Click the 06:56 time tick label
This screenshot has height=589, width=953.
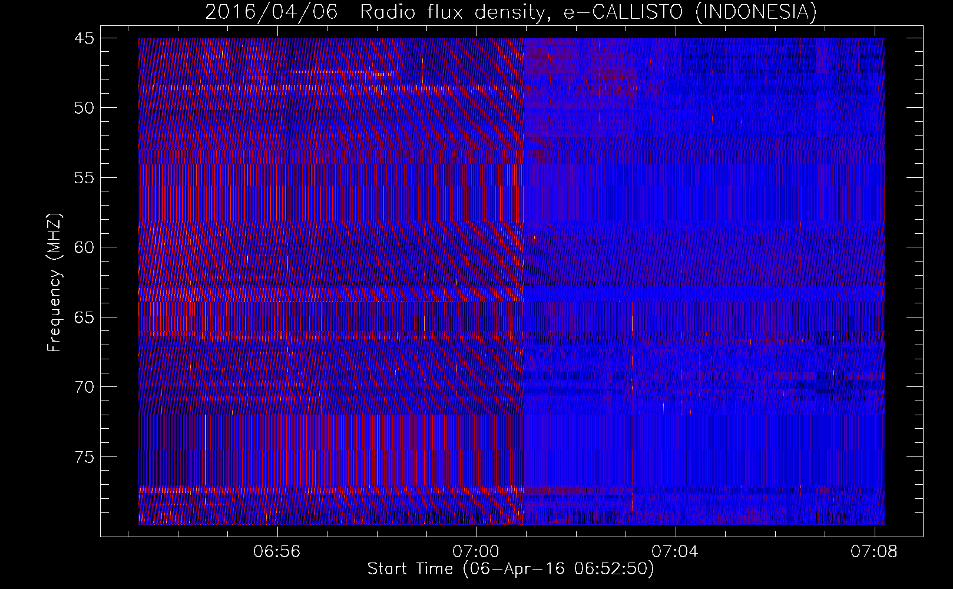click(277, 551)
